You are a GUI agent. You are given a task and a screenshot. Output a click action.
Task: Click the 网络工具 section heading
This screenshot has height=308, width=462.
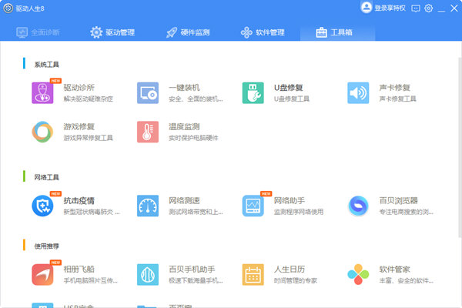[x=46, y=177]
